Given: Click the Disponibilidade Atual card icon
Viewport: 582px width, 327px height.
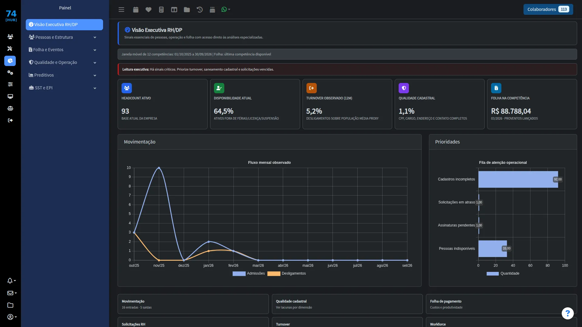Looking at the screenshot, I should 219,88.
